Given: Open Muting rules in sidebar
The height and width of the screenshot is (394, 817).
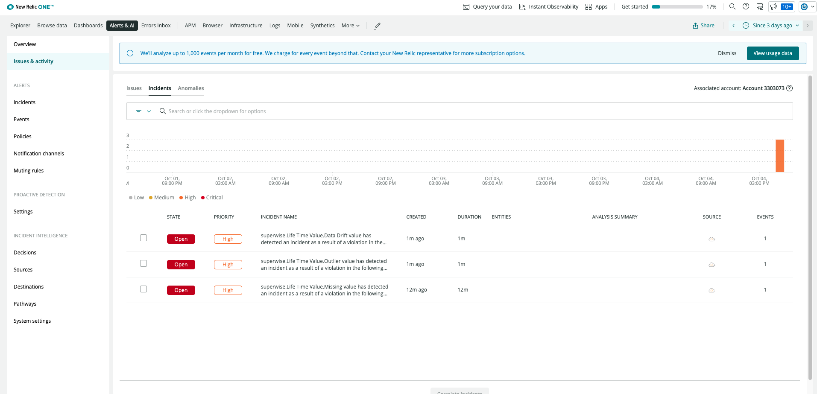Looking at the screenshot, I should point(58,171).
